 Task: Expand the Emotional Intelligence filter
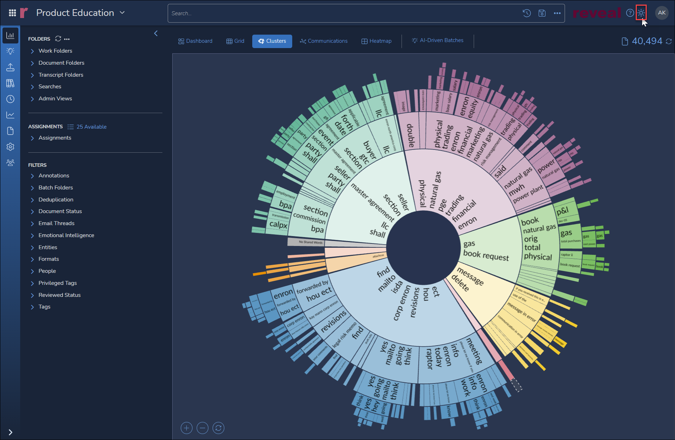(x=32, y=235)
